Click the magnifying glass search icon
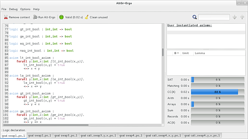 (195, 17)
